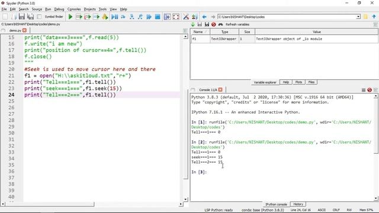This screenshot has height=213, width=379.
Task: Close the Console 11/A tab
Action: click(x=220, y=89)
